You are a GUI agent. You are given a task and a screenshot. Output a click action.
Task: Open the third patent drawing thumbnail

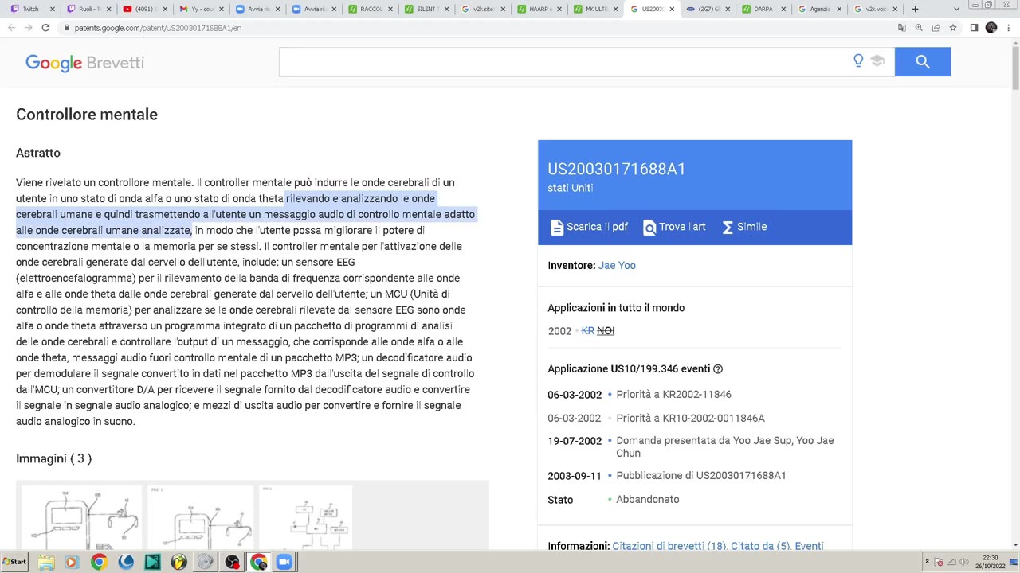coord(306,517)
